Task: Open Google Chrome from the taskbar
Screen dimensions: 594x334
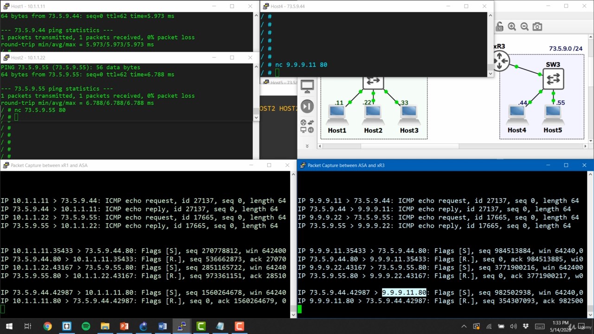Action: coord(47,326)
